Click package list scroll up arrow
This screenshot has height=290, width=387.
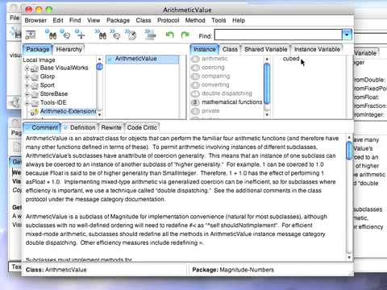[x=99, y=59]
